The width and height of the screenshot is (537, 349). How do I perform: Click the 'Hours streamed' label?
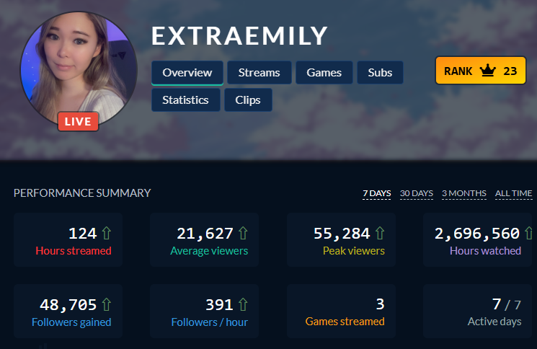[74, 251]
